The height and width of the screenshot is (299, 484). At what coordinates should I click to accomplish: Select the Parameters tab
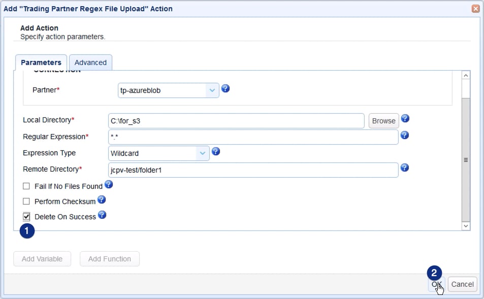coord(41,62)
